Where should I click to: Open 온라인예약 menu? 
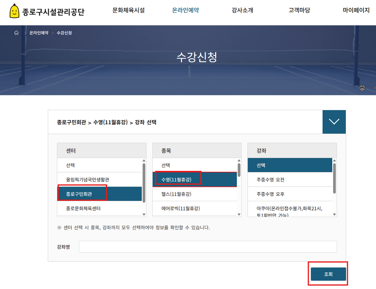click(185, 10)
